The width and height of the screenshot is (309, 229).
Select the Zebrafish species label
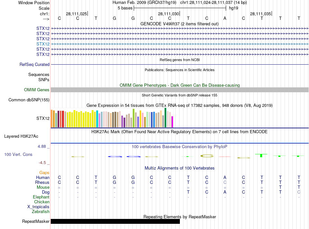click(x=41, y=212)
